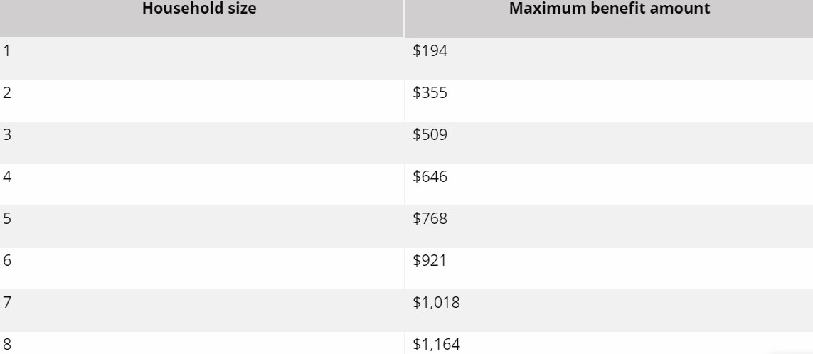Select the household size 7 cell
This screenshot has height=354, width=813.
(7, 303)
